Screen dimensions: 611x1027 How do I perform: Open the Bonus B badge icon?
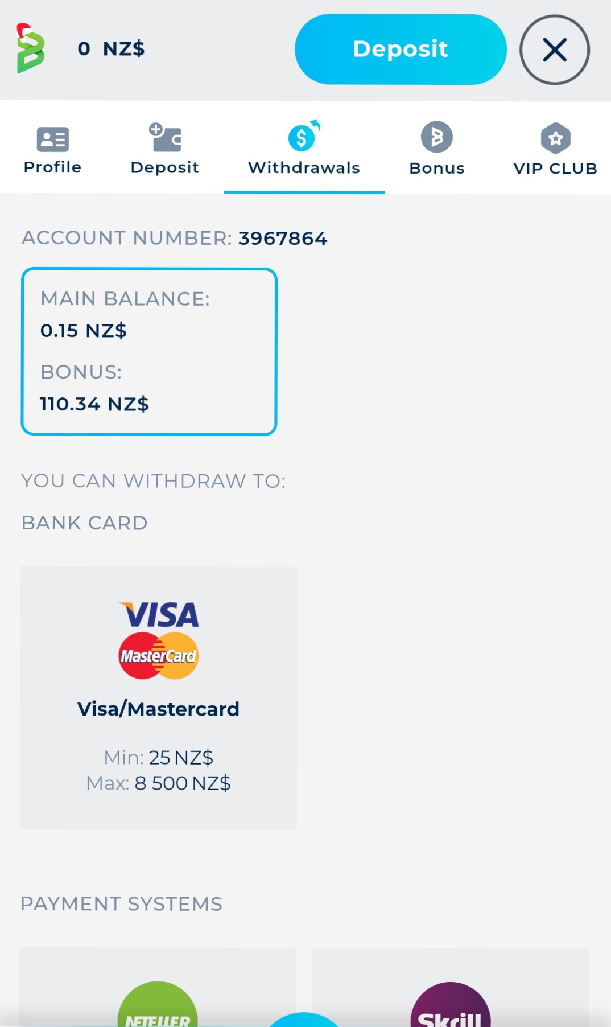coord(437,137)
